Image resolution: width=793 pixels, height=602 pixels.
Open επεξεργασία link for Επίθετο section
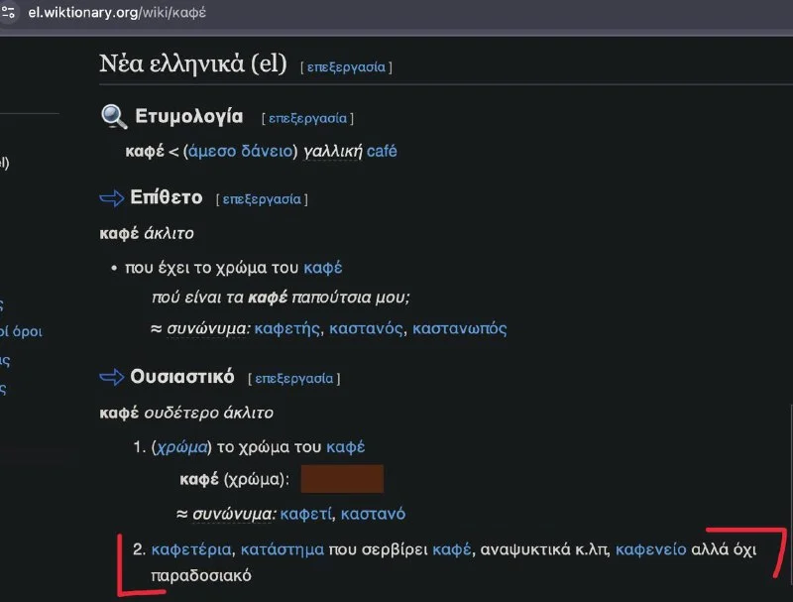tap(261, 199)
